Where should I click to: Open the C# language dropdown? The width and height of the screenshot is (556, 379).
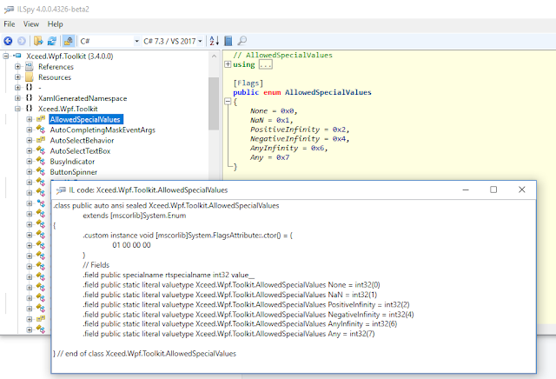pos(109,42)
